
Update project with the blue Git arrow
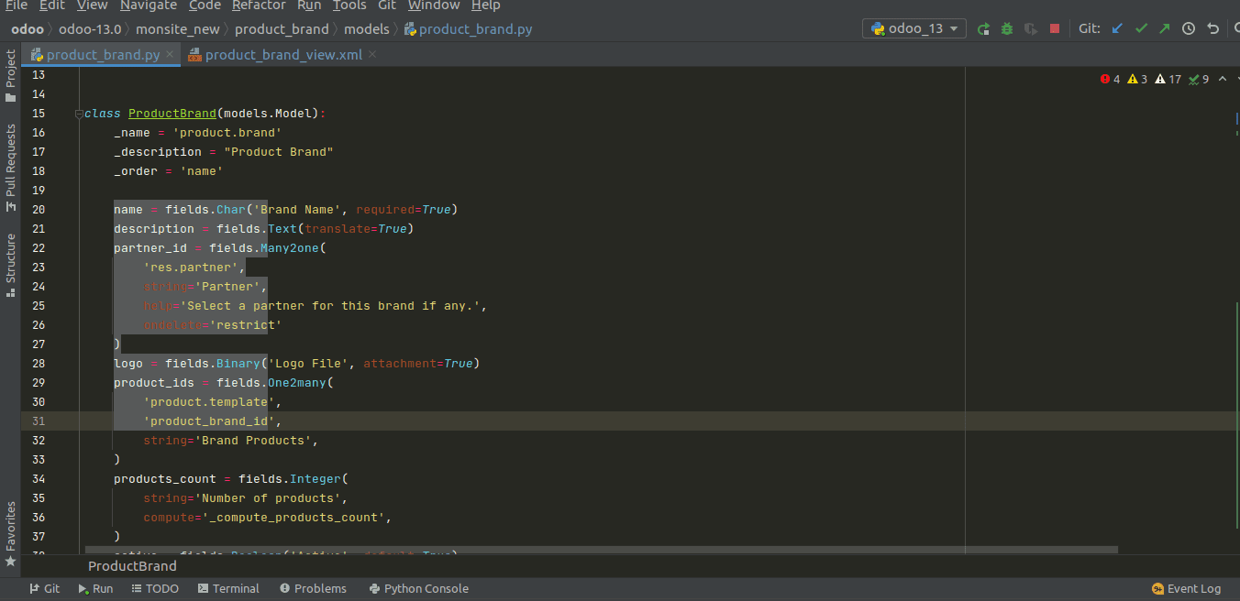1117,28
